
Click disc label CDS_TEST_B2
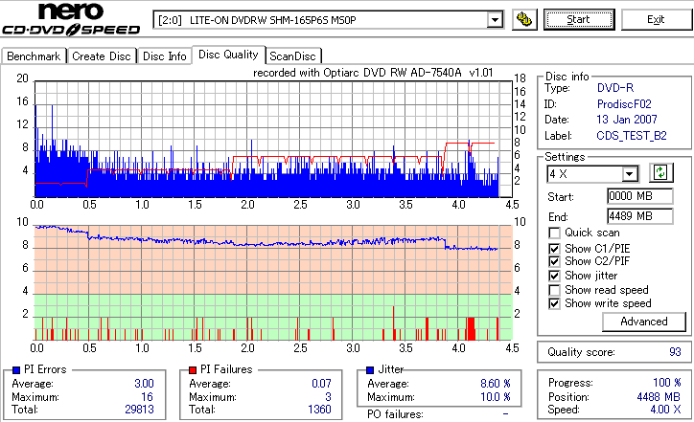tap(632, 136)
